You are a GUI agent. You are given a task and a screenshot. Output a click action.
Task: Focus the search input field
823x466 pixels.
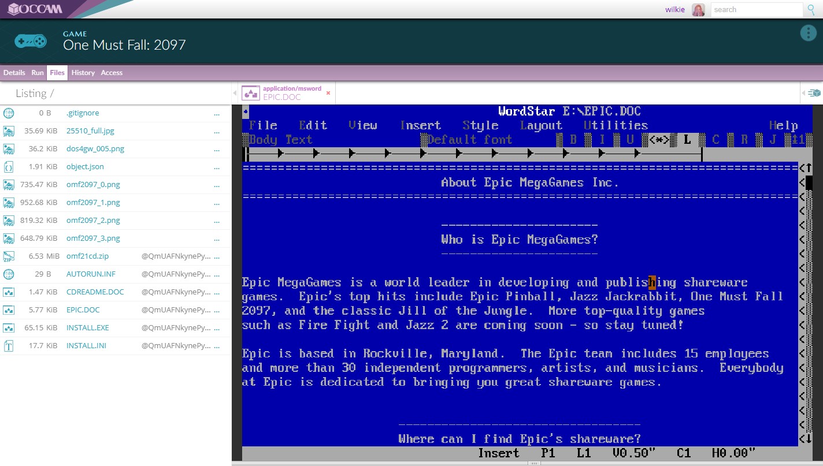point(757,10)
